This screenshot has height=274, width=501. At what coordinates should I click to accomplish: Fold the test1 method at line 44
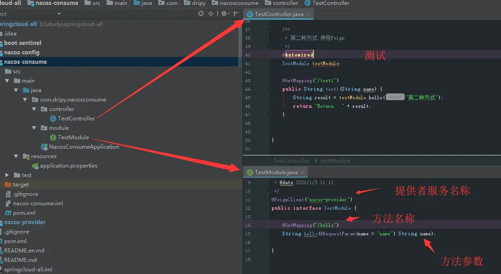point(268,89)
